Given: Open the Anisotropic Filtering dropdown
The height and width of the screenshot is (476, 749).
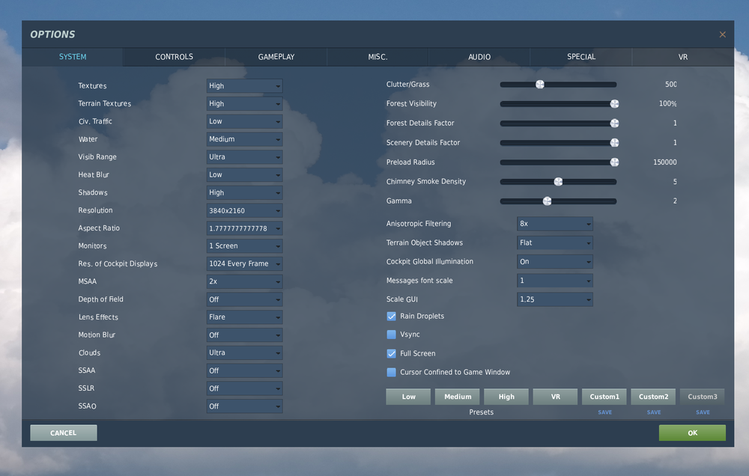Looking at the screenshot, I should point(554,223).
